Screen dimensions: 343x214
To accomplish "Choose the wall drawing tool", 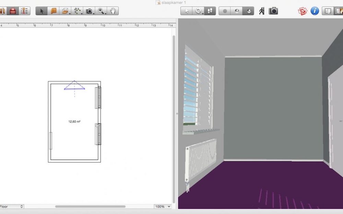I will 54,11.
